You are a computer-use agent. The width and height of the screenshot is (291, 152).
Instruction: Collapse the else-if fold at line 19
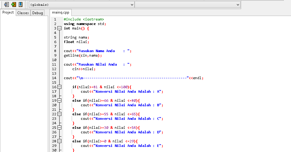[x=59, y=101]
